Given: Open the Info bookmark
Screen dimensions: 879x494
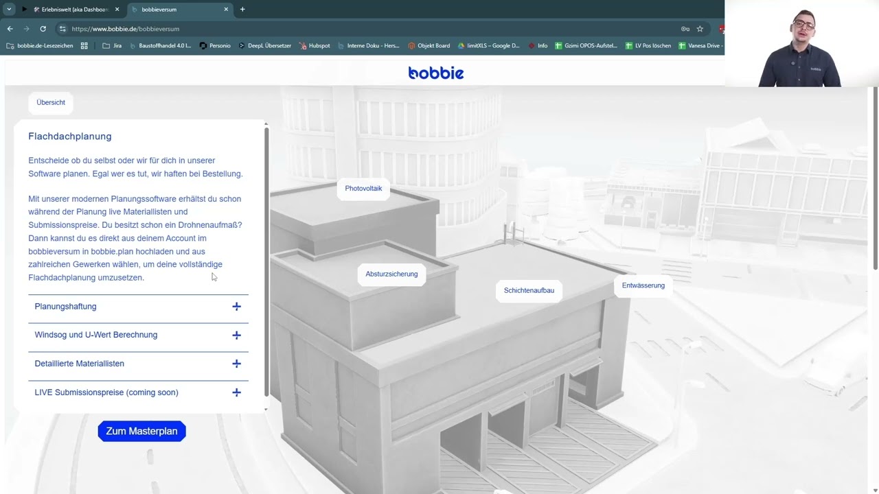Looking at the screenshot, I should (x=538, y=46).
